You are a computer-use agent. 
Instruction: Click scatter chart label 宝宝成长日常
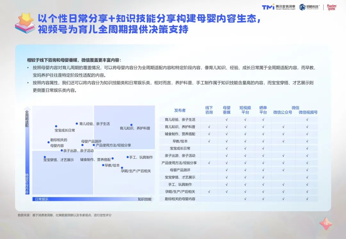[65, 130]
